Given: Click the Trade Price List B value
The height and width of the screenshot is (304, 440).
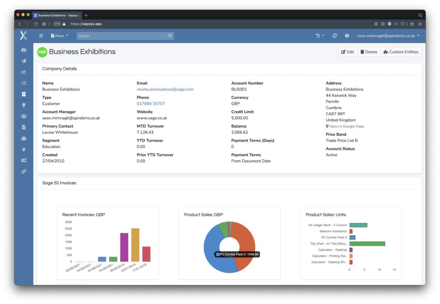Looking at the screenshot, I should [x=342, y=140].
